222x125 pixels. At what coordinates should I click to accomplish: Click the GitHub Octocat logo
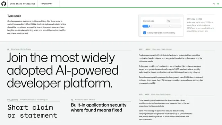click(x=4, y=4)
